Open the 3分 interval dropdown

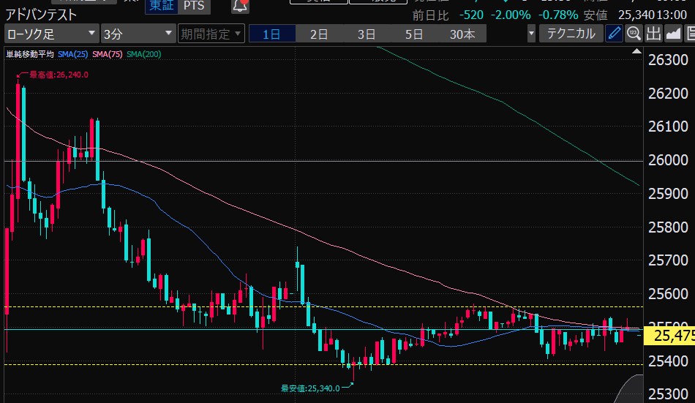[127, 34]
